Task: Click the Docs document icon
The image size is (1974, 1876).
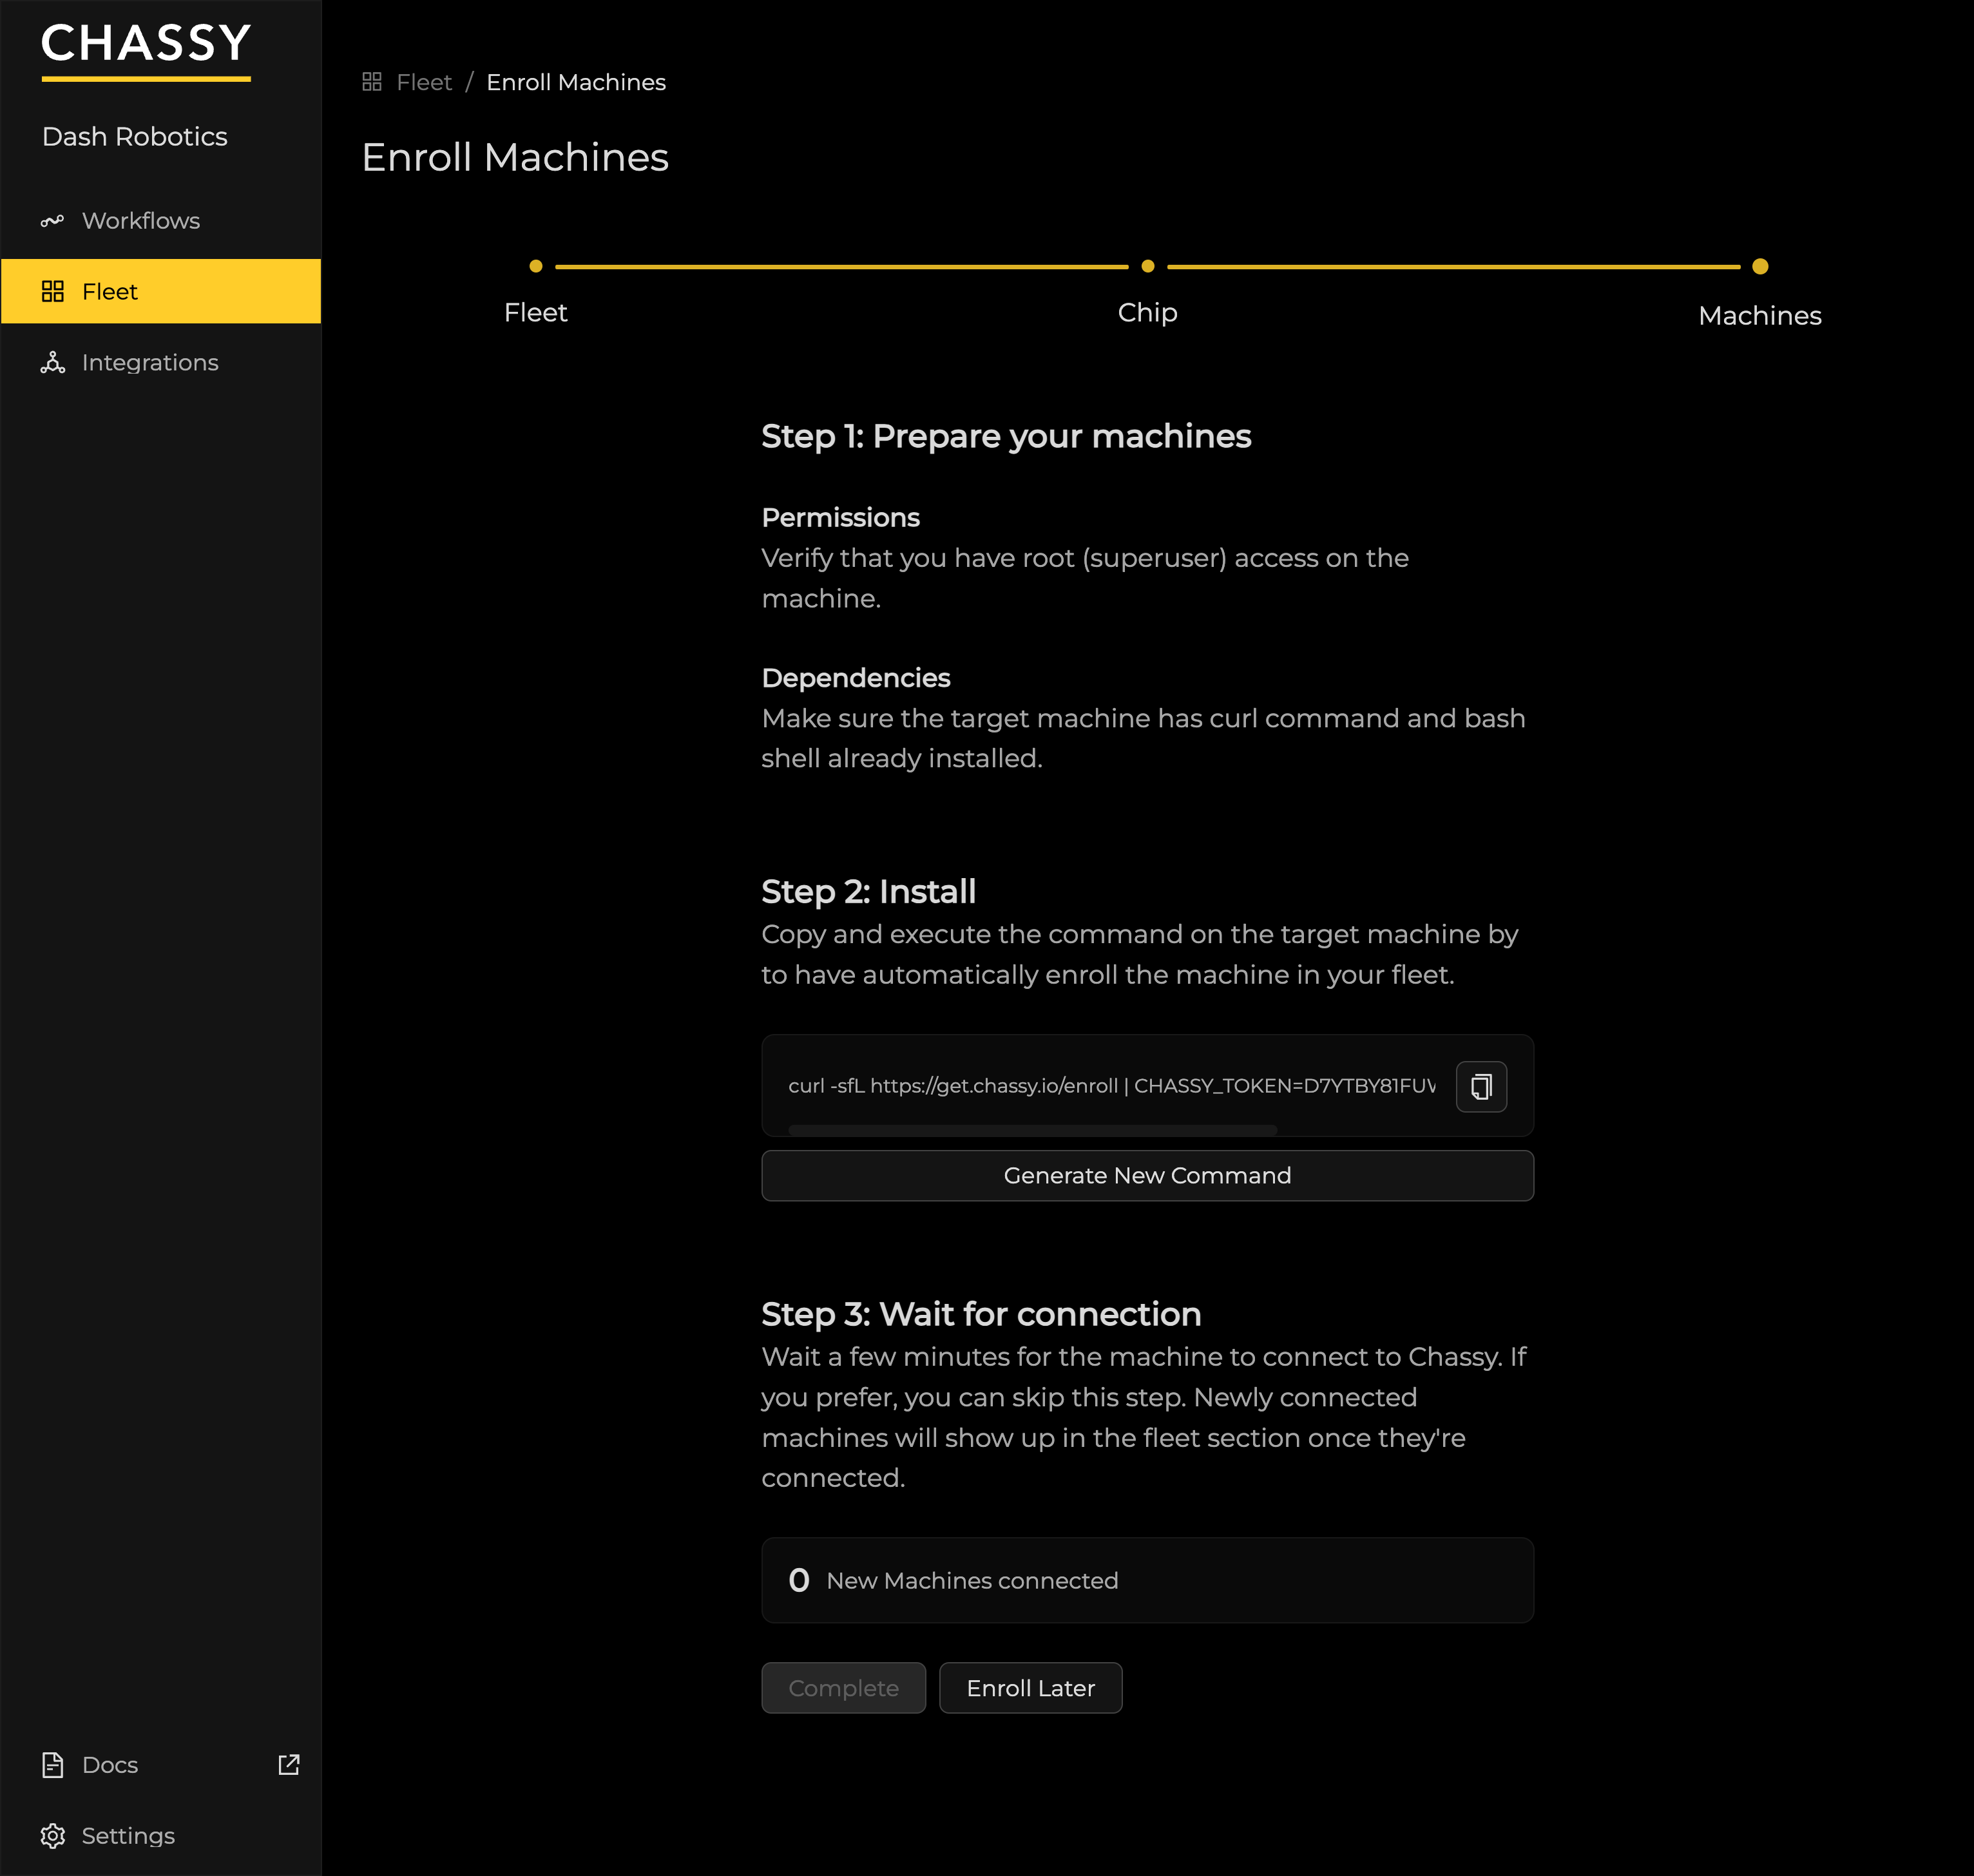Action: [53, 1765]
